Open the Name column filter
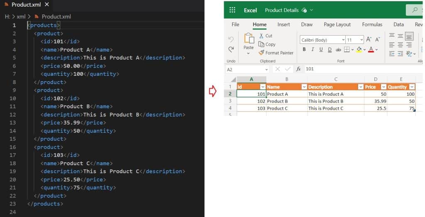 [x=304, y=87]
